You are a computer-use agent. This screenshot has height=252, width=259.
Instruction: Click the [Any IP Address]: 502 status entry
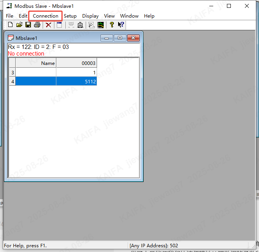point(154,246)
